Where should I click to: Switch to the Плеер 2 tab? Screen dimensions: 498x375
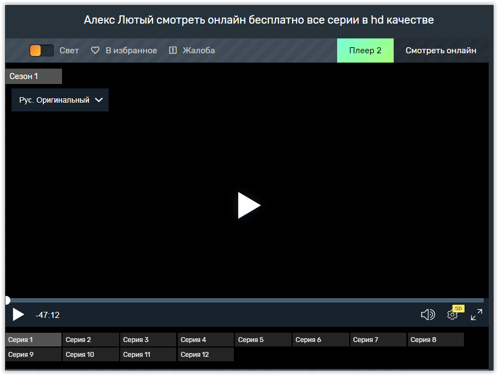(365, 51)
